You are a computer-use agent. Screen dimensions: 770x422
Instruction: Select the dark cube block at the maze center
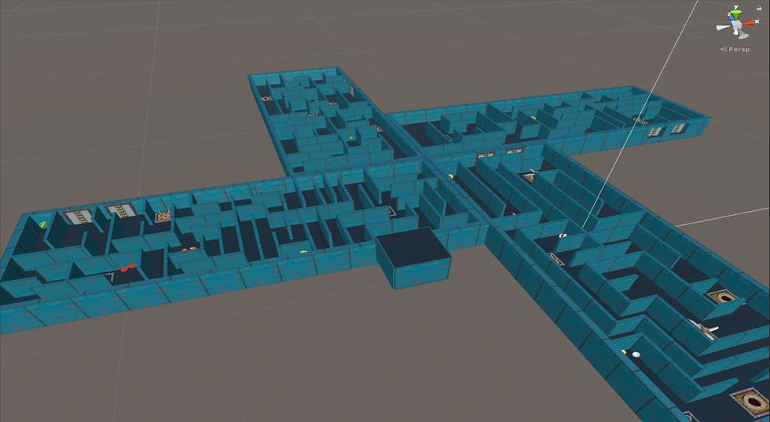412,256
